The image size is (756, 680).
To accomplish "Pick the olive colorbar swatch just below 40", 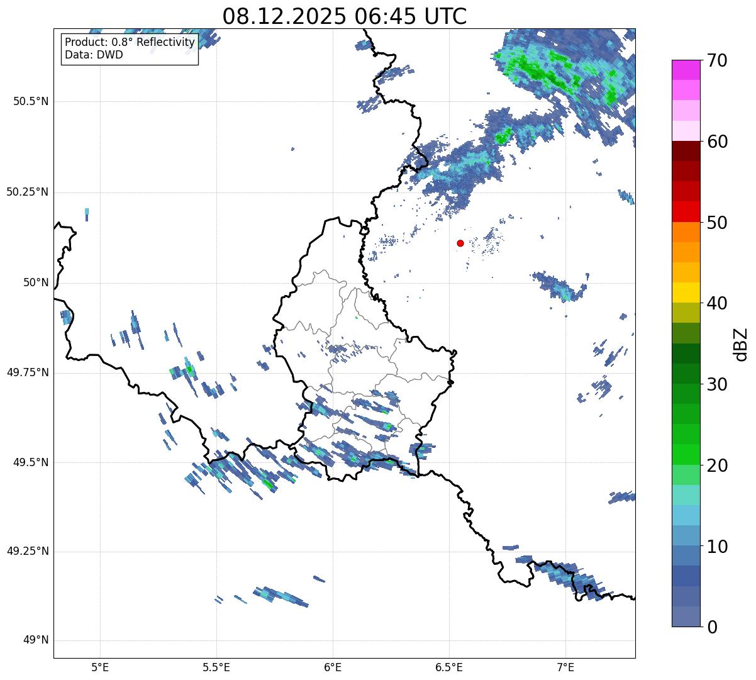I will [x=686, y=313].
